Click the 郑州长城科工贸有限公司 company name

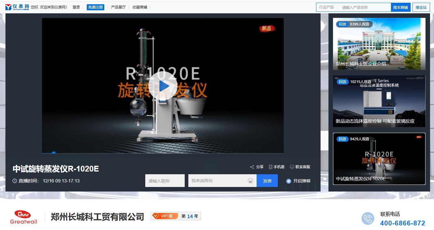pos(97,217)
